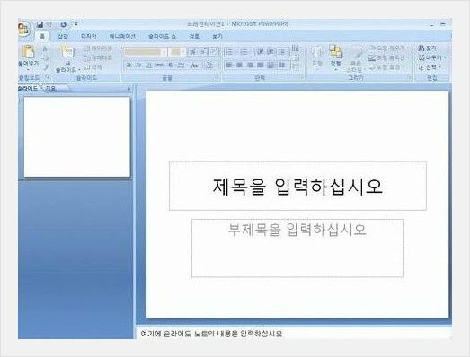Click the align text right icon

pyautogui.click(x=250, y=65)
